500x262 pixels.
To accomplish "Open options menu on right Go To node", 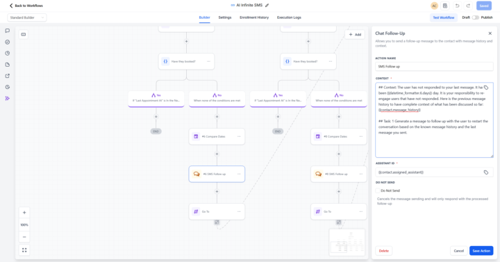I will 361,211.
